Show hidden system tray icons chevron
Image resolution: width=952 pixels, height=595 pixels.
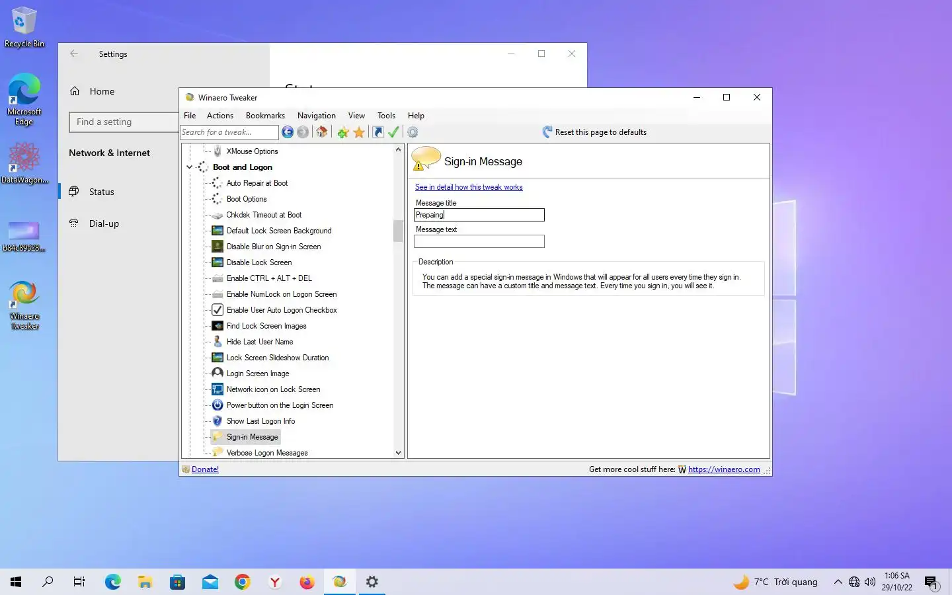(x=838, y=582)
